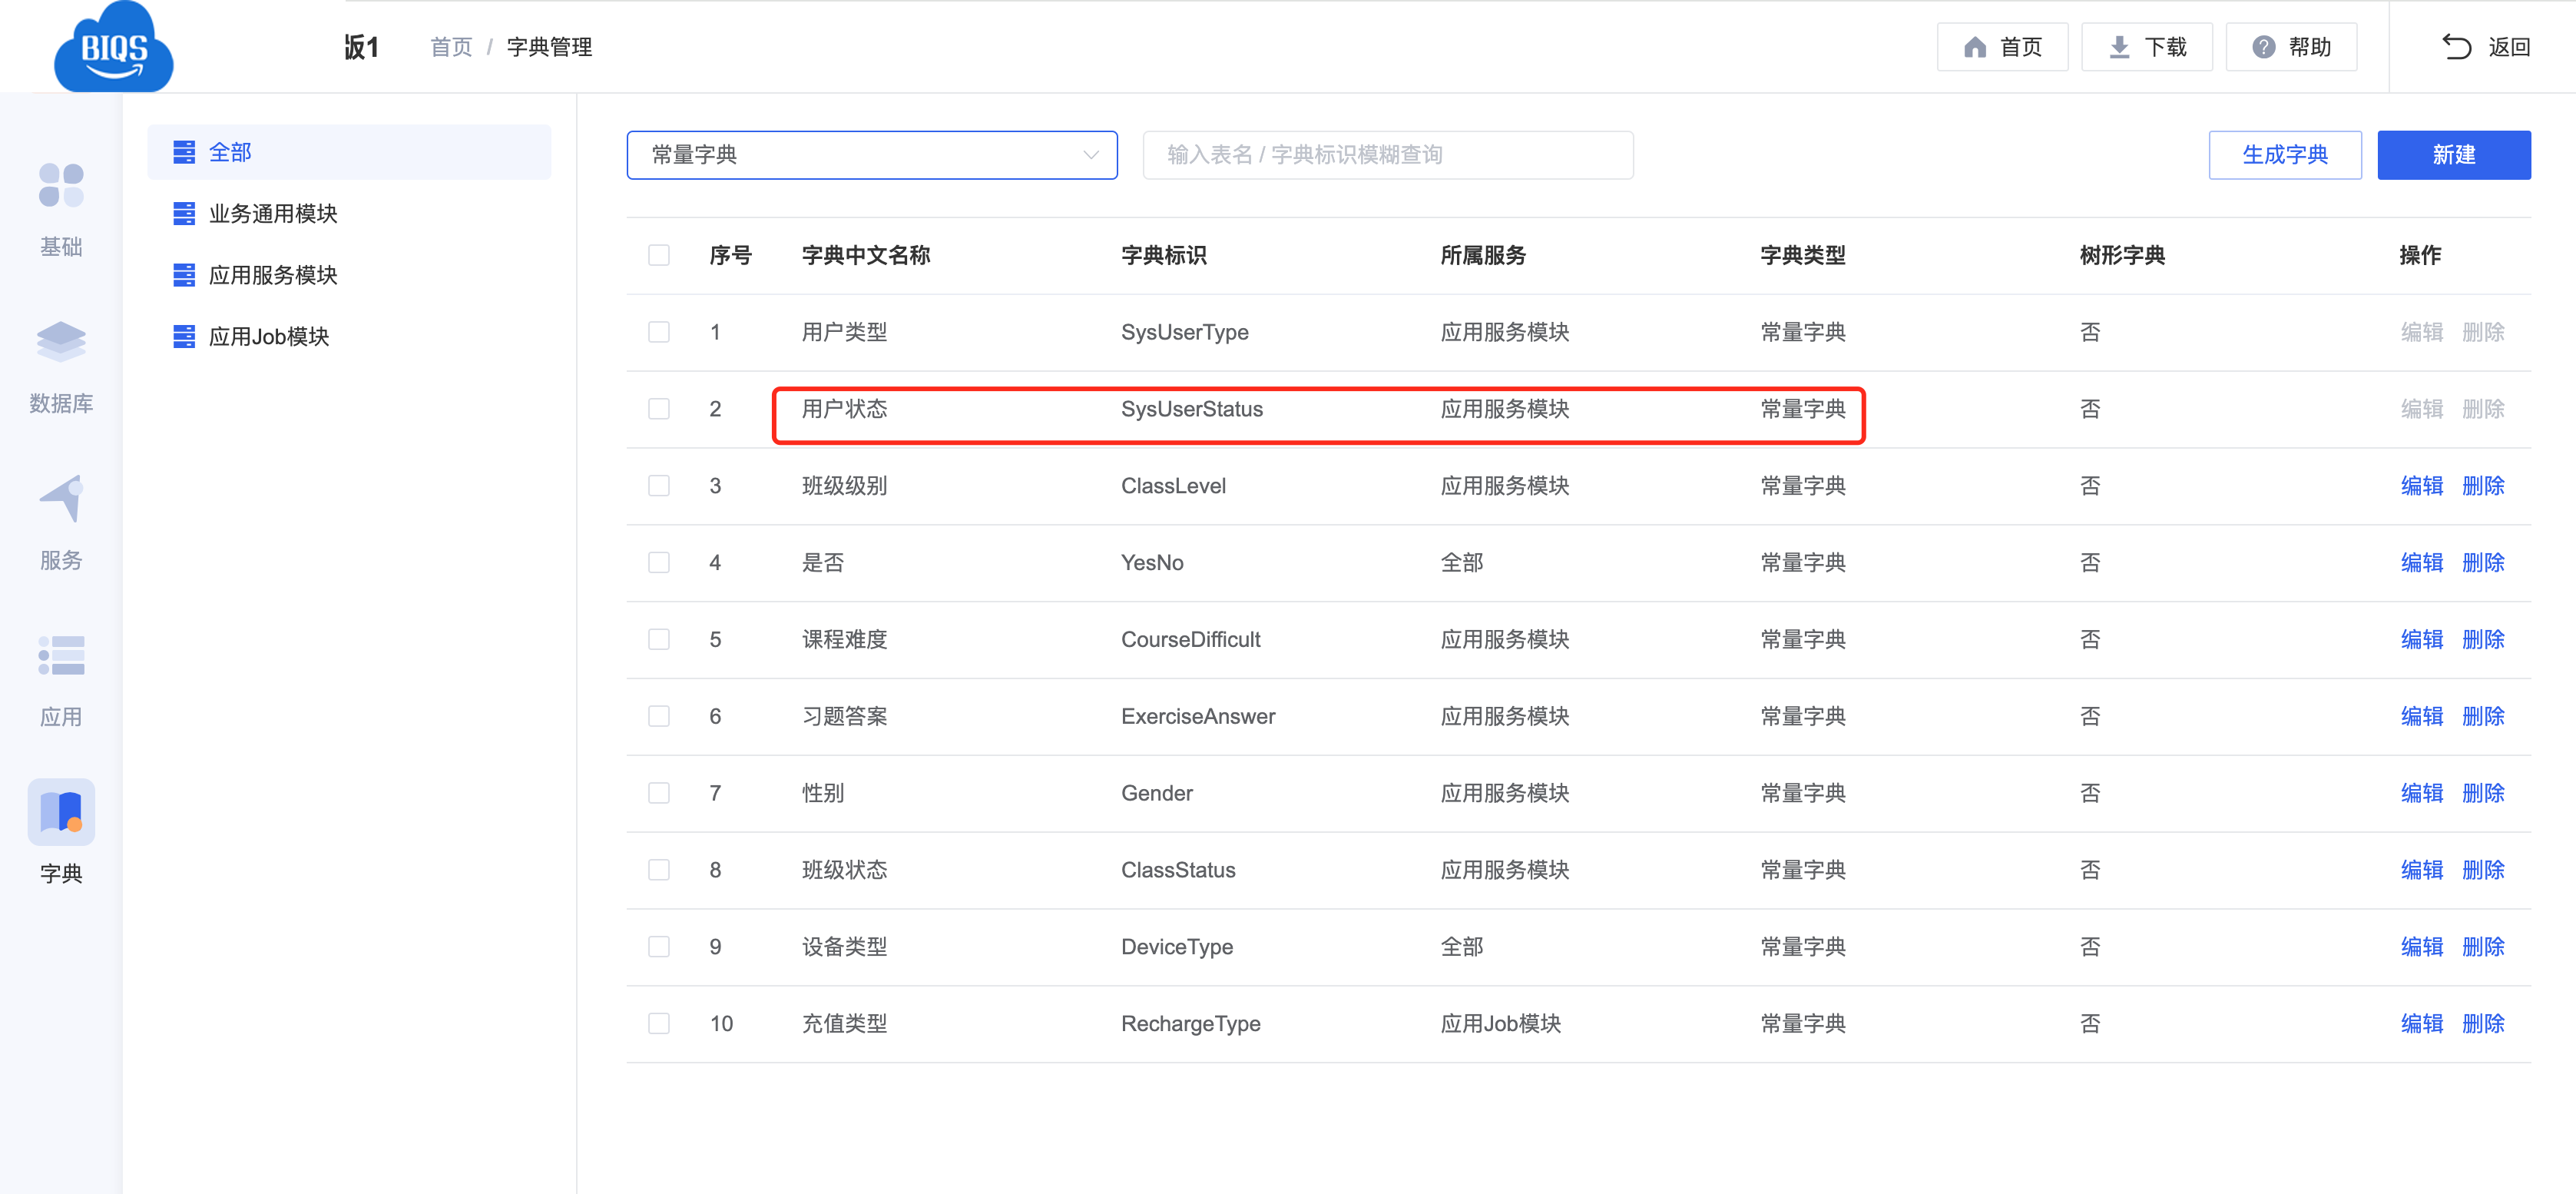
Task: Delete the 设备类型 dictionary row
Action: pyautogui.click(x=2483, y=947)
